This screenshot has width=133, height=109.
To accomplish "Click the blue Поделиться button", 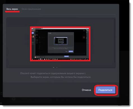I will point(105,90).
